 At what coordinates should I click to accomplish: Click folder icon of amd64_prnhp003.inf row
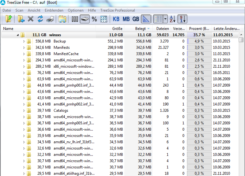coord(29,85)
